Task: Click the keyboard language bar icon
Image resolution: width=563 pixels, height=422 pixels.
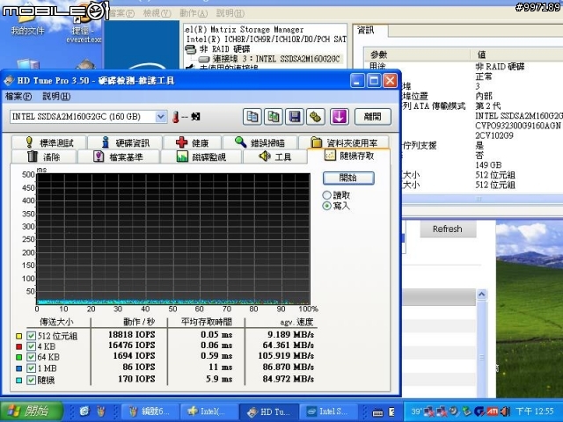Action: [377, 413]
